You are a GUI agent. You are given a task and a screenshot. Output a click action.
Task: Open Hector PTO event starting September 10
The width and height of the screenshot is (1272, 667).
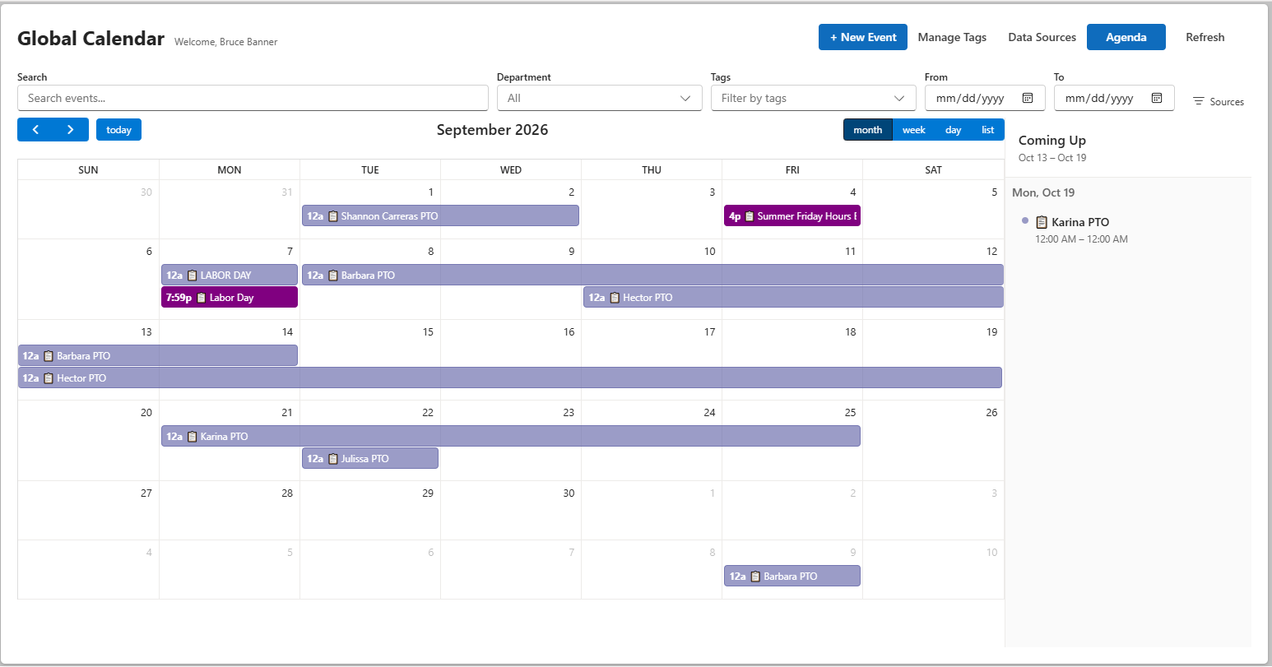(x=793, y=298)
